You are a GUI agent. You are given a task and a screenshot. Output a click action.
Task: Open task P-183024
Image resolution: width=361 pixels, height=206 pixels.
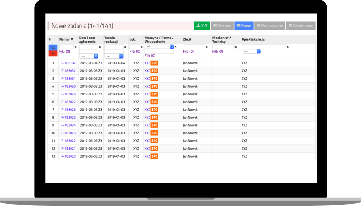(x=68, y=125)
